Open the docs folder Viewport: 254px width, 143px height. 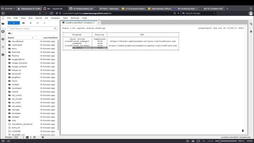14,48
